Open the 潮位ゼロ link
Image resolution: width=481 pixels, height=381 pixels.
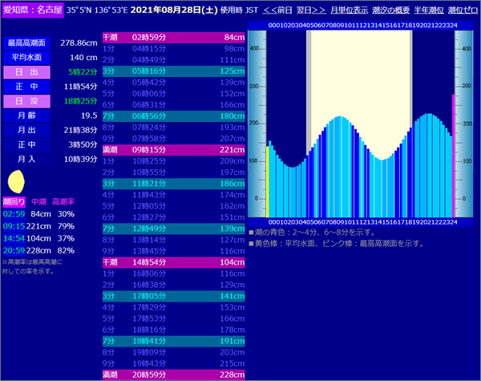tap(463, 10)
